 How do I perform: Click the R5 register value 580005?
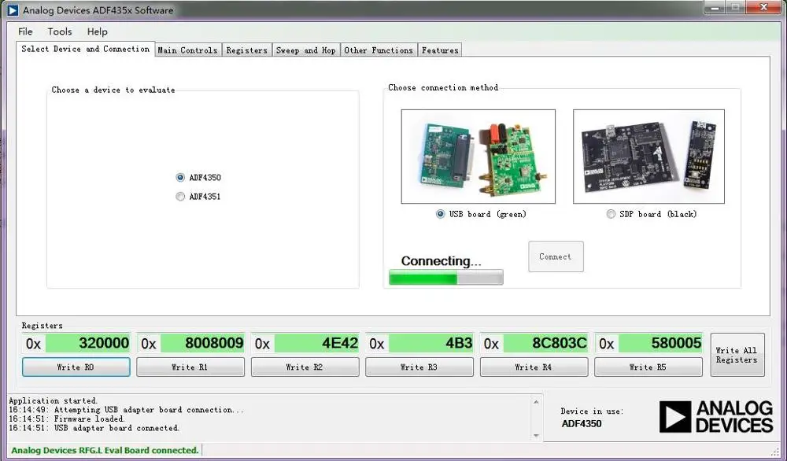click(660, 343)
